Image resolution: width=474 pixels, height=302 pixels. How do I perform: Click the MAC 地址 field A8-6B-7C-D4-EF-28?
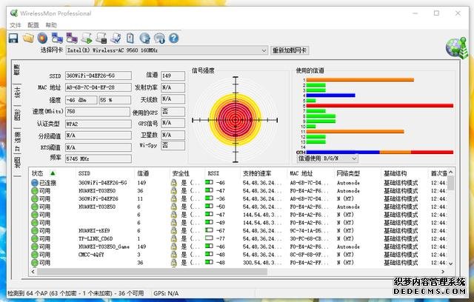(99, 87)
